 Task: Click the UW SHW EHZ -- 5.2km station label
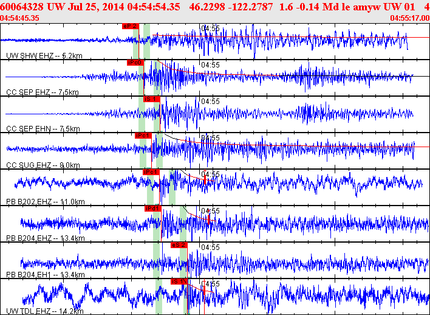(x=44, y=56)
